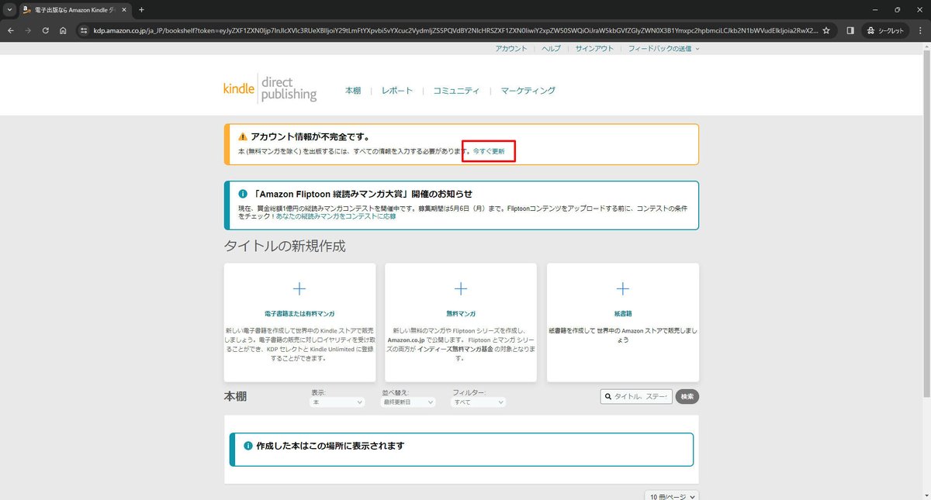This screenshot has height=500, width=931.
Task: Click the browser back arrow
Action: (x=11, y=30)
